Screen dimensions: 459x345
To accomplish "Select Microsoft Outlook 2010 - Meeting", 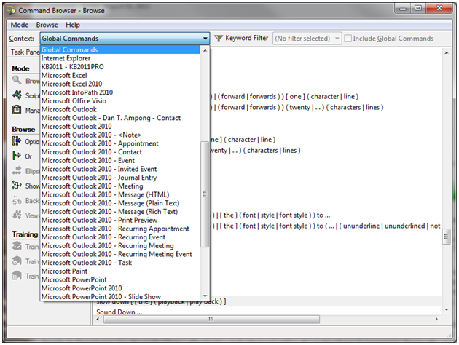I will pos(120,186).
